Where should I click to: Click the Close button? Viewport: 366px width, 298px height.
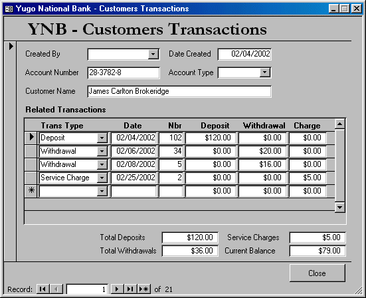(318, 273)
